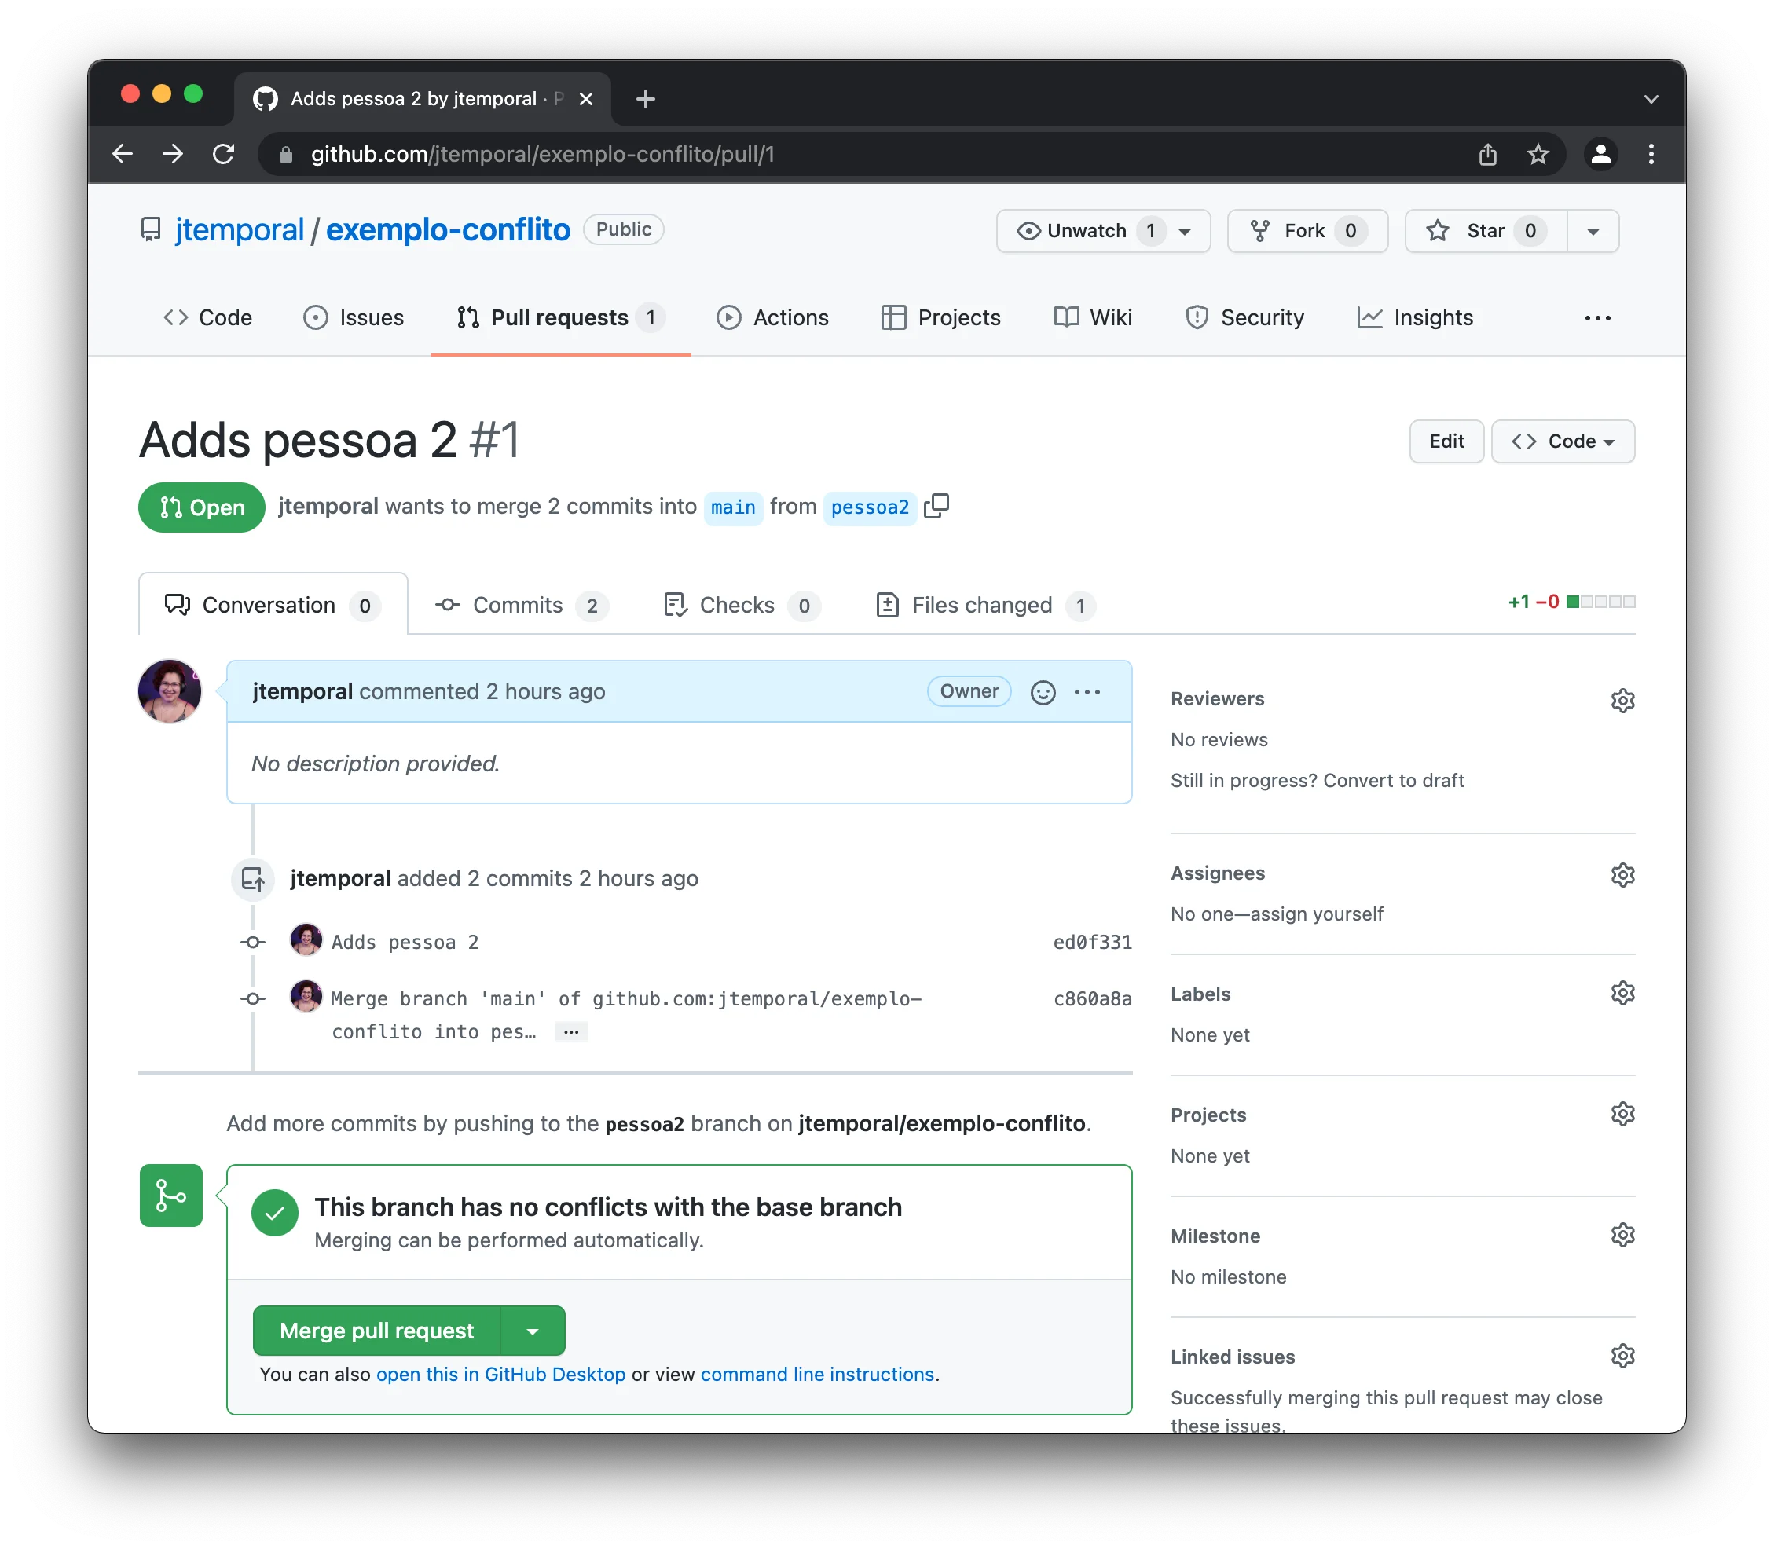Click the add reaction smiley icon
This screenshot has height=1549, width=1774.
[1043, 692]
